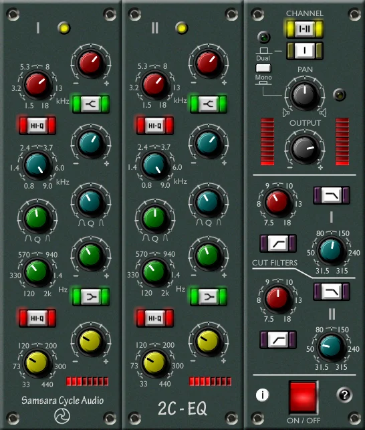The height and width of the screenshot is (430, 365).
Task: Click the info 'i' icon
Action: click(263, 395)
